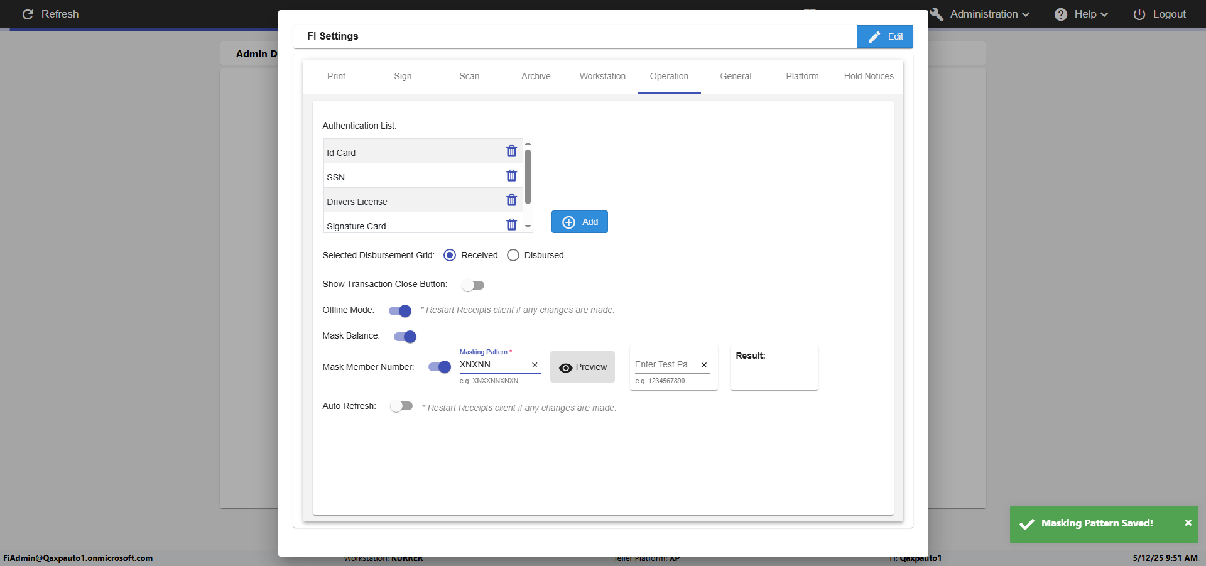Screen dimensions: 1206x566
Task: Select the Disbursed disbursement grid option
Action: (x=513, y=255)
